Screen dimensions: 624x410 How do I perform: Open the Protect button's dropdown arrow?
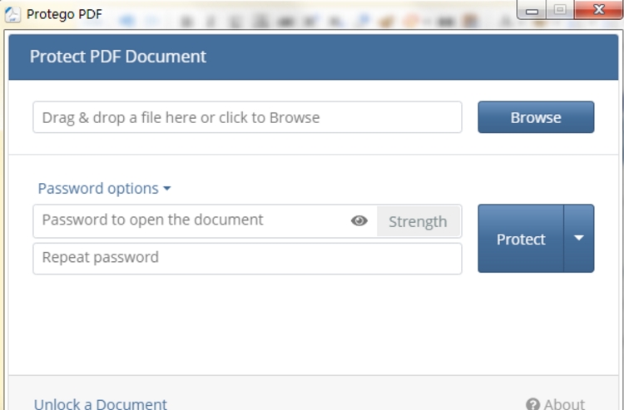579,238
